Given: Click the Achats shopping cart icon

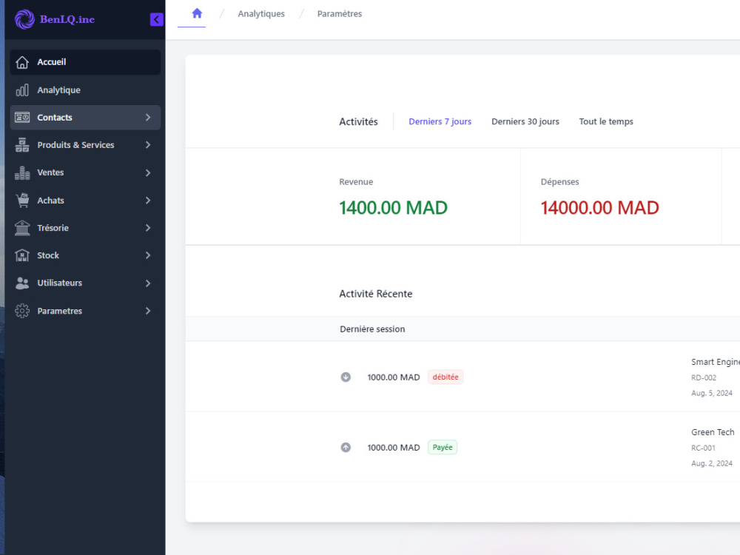Looking at the screenshot, I should click(x=22, y=200).
